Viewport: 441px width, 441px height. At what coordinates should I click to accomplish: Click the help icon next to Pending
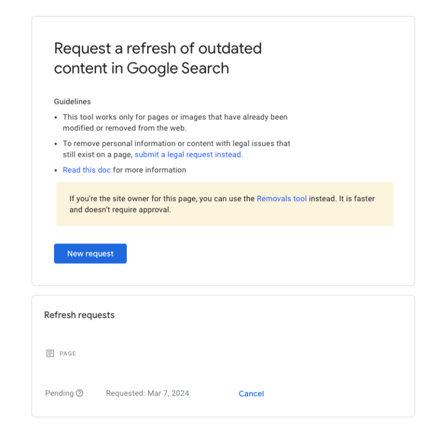[80, 393]
